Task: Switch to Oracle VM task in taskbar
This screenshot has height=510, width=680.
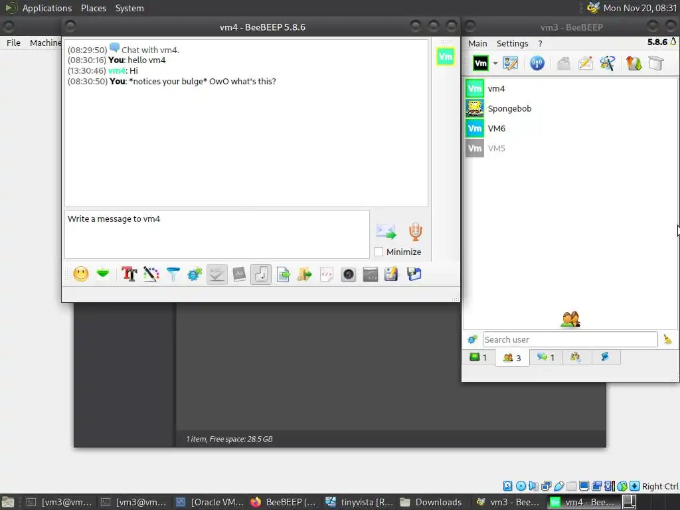Action: coord(211,502)
